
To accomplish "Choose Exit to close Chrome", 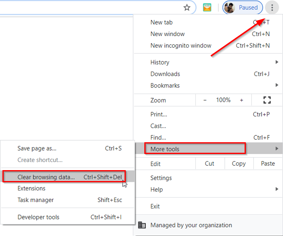I will pos(208,206).
